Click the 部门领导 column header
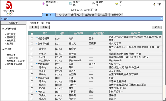 (x=79, y=33)
